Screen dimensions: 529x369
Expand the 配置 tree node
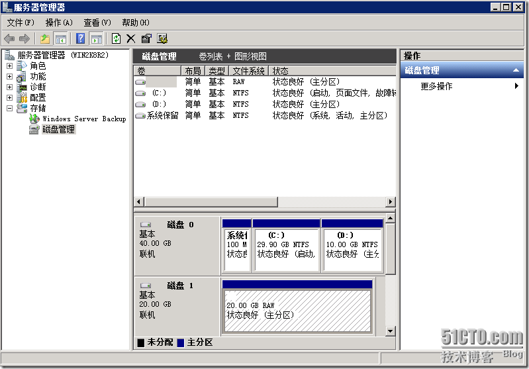pyautogui.click(x=9, y=97)
